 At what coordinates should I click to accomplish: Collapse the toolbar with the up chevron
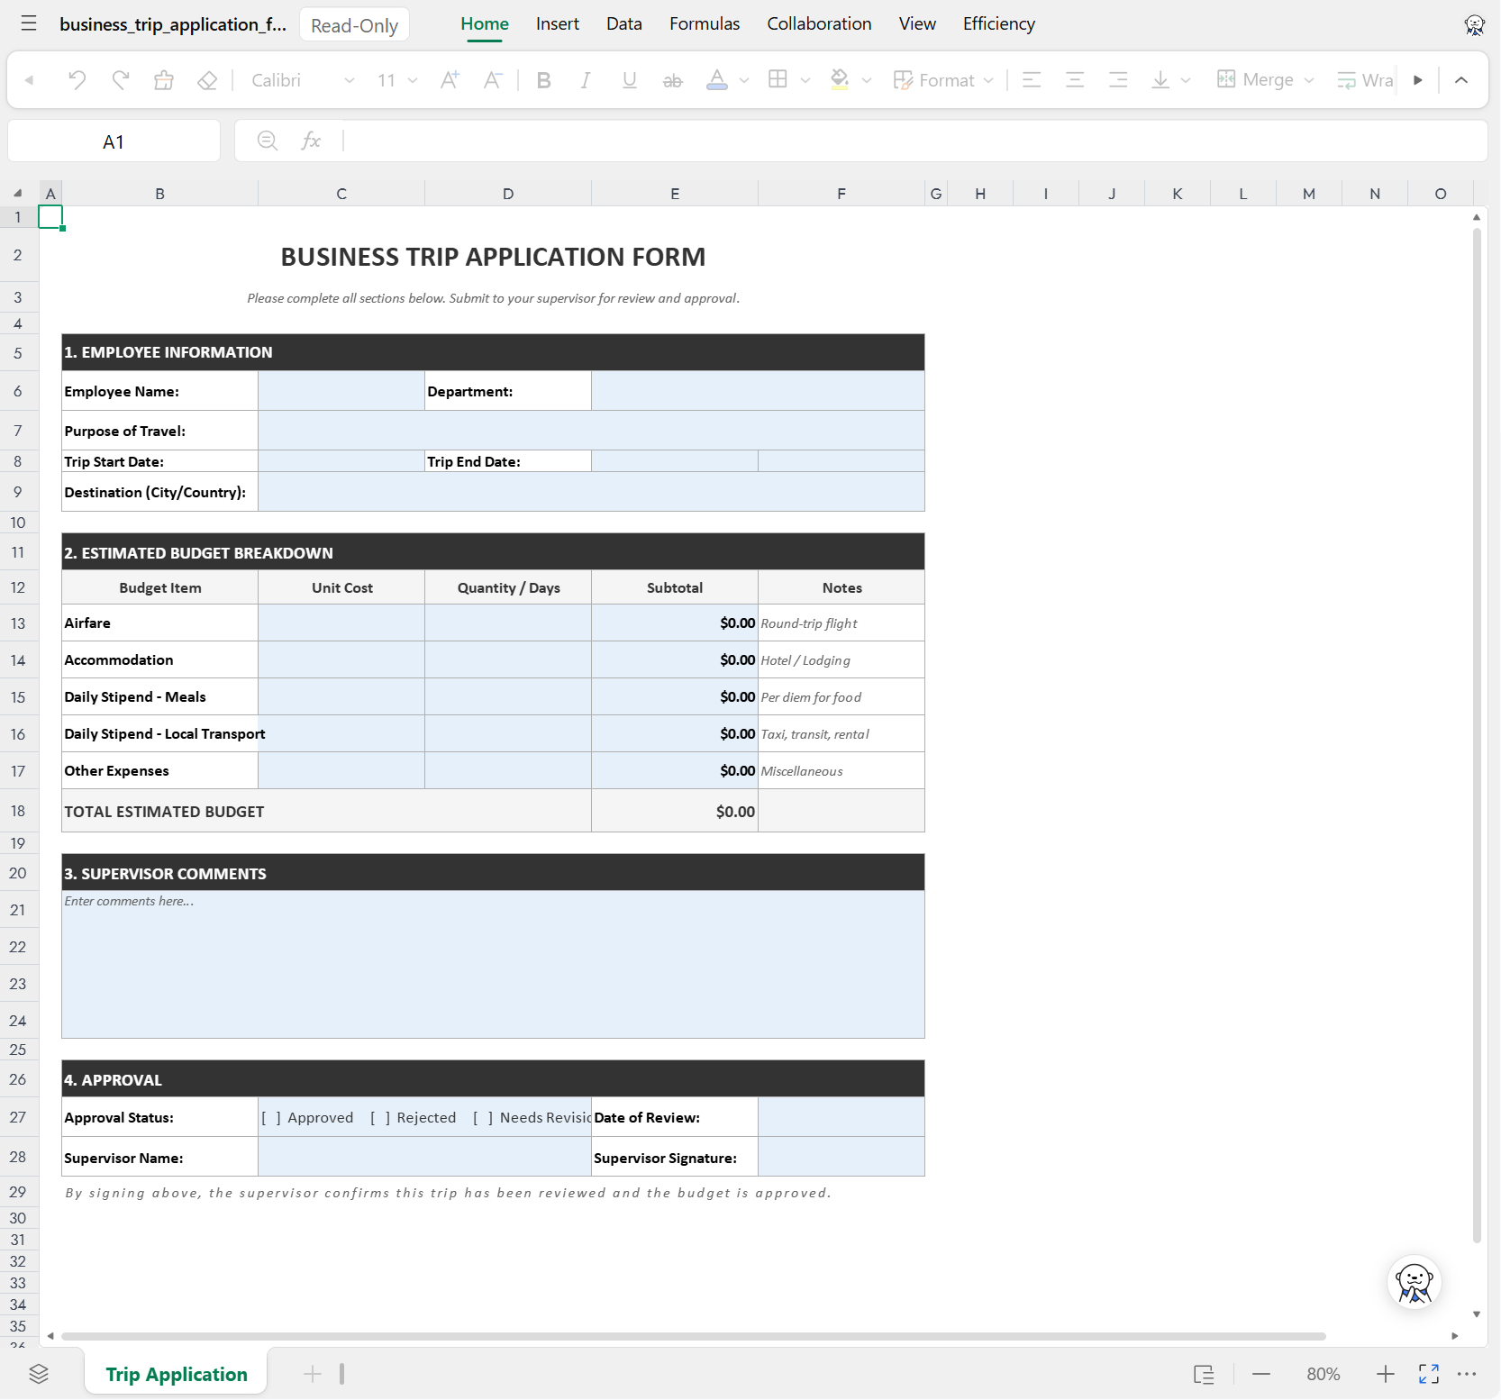pyautogui.click(x=1461, y=80)
